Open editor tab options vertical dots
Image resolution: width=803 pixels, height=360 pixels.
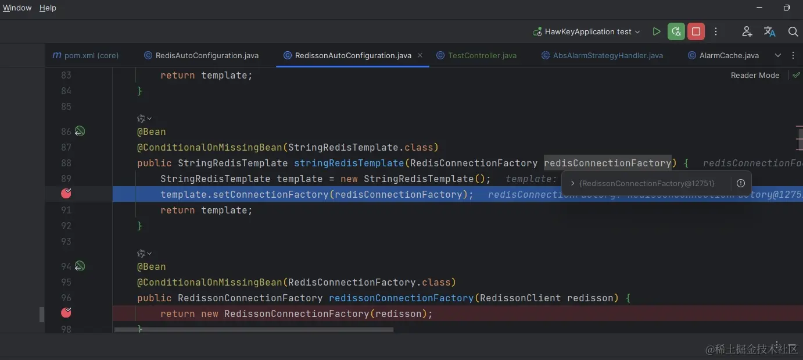pyautogui.click(x=794, y=56)
